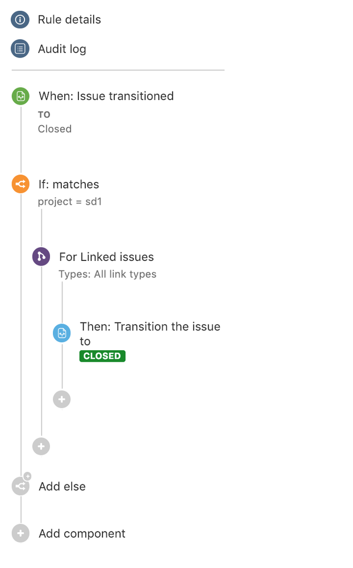Click the orange 'If: matches' condition icon
The height and width of the screenshot is (568, 353).
tap(20, 184)
